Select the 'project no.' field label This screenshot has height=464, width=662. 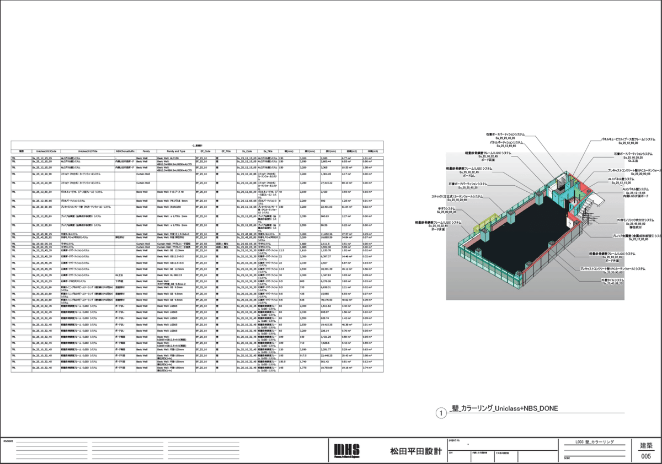(x=455, y=441)
